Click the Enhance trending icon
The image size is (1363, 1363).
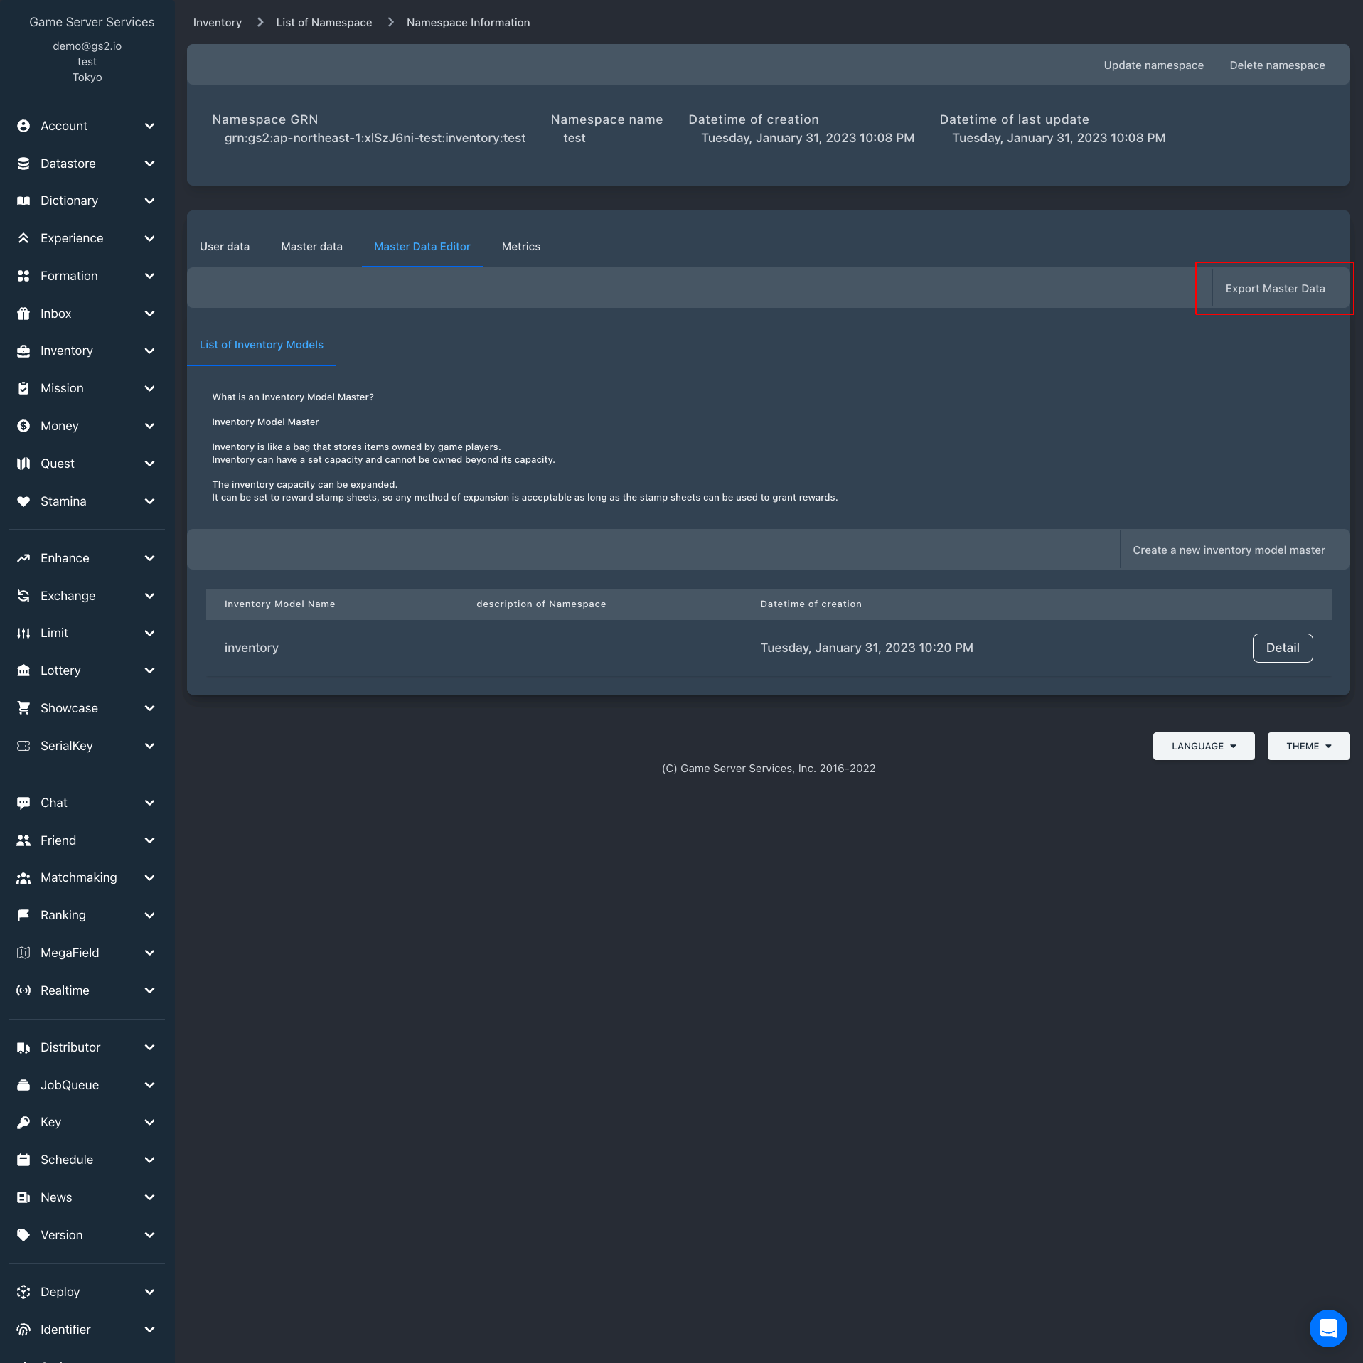point(23,558)
